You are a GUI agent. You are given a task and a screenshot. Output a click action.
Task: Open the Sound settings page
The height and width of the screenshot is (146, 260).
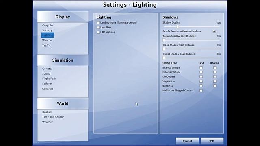(46, 73)
